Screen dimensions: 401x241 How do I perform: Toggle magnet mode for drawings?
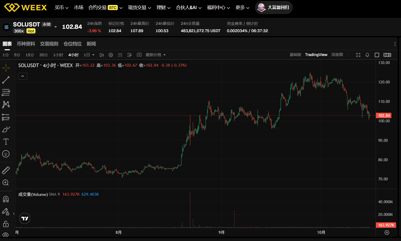tap(6, 199)
